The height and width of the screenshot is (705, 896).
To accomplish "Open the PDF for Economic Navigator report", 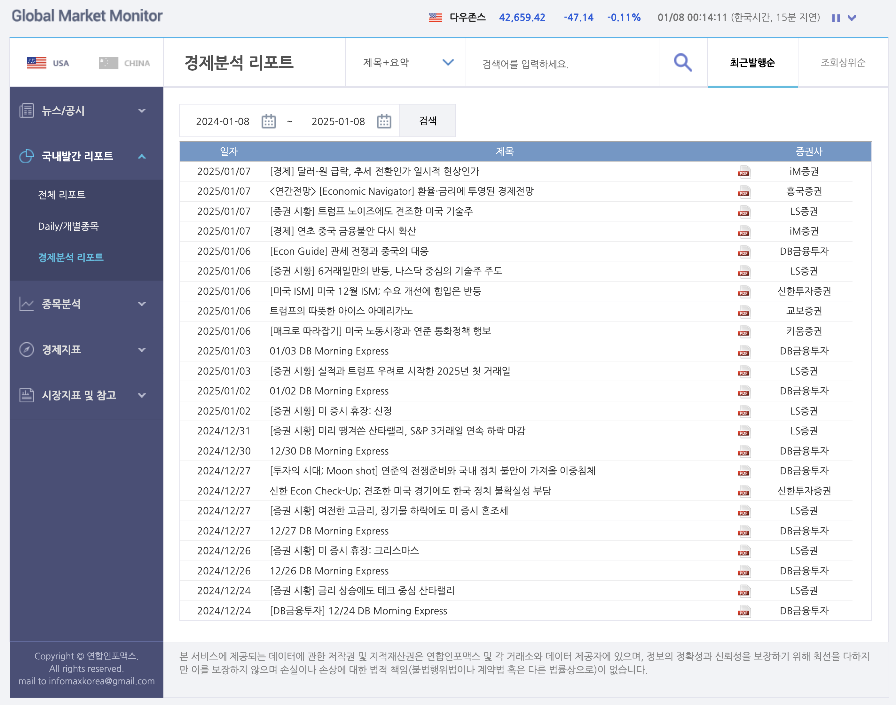I will point(744,191).
